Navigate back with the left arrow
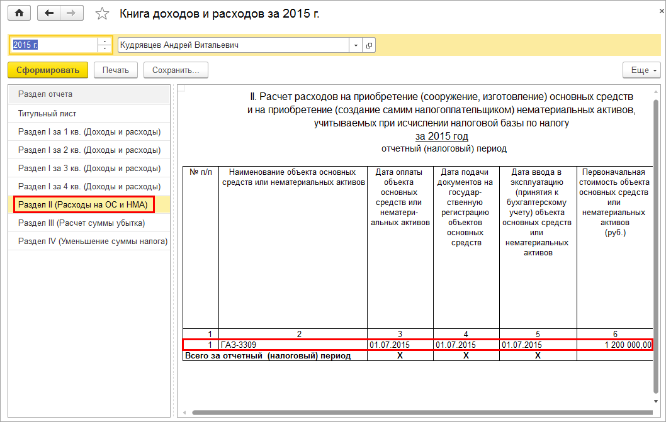Viewport: 666px width, 422px height. tap(49, 13)
